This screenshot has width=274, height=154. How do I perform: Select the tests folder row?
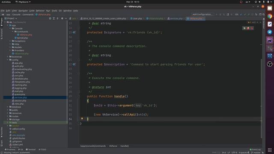point(35,123)
